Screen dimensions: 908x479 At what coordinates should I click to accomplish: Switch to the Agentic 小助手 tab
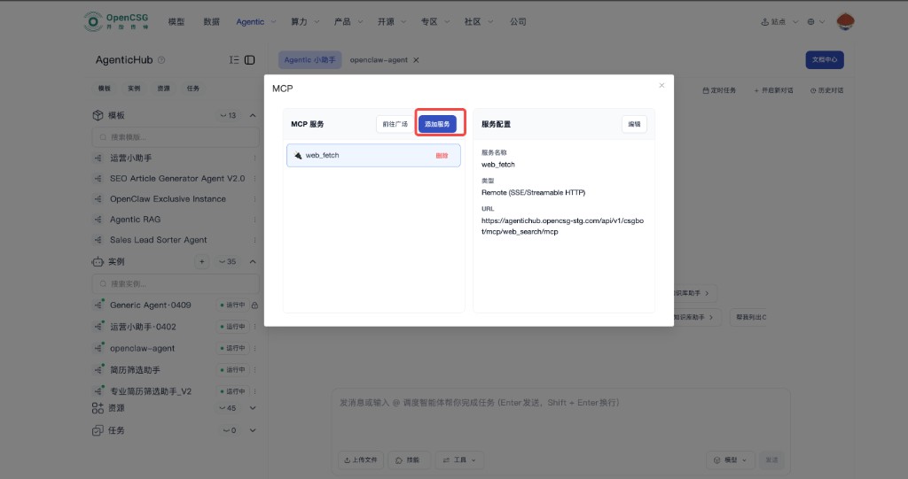click(x=310, y=60)
